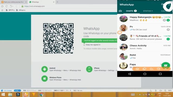
Task: Click the taskbar clock and date
Action: coord(167,95)
